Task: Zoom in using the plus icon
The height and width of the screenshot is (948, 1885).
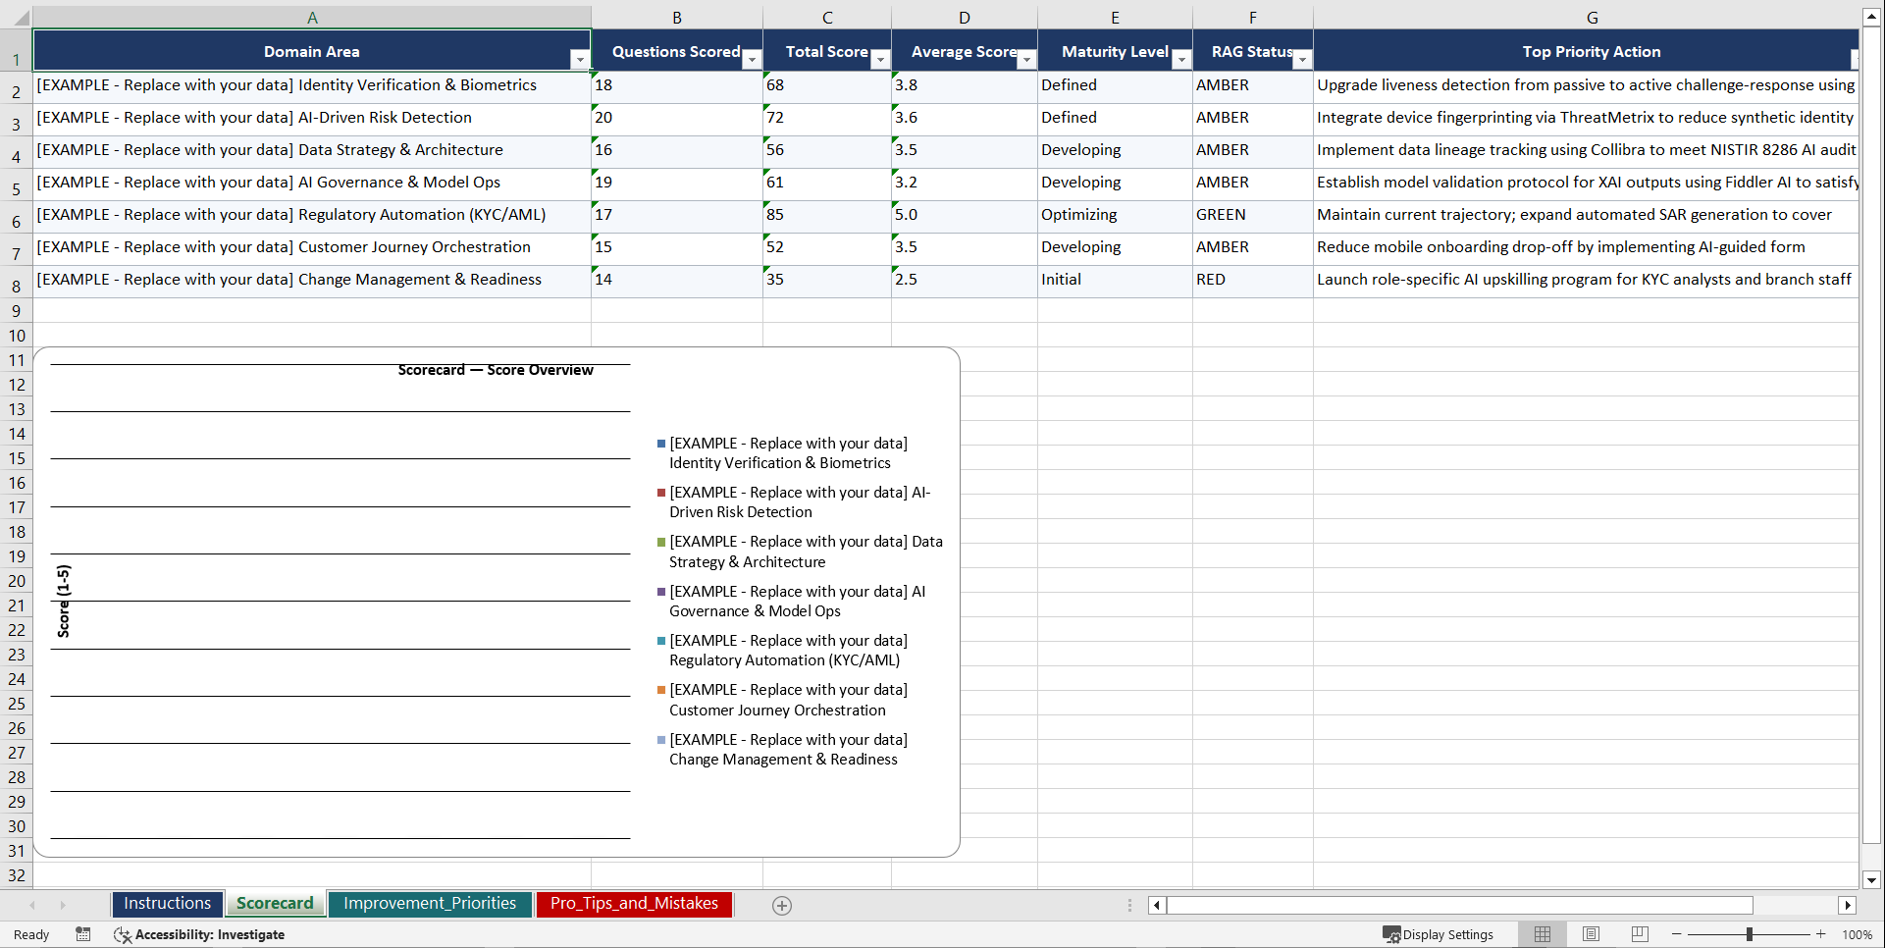Action: point(1821,934)
